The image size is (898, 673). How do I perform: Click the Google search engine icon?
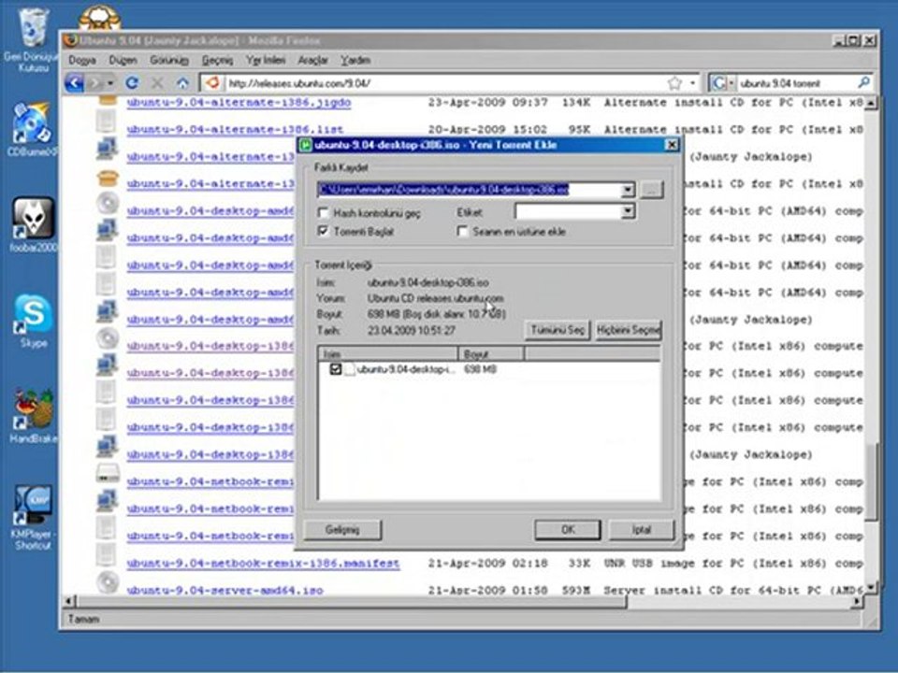click(x=718, y=83)
